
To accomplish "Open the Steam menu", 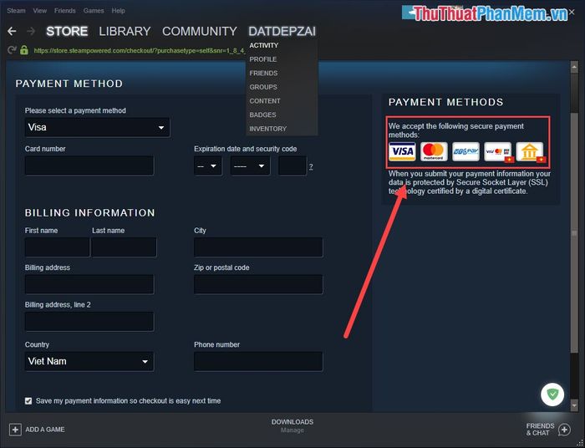I will click(x=17, y=10).
